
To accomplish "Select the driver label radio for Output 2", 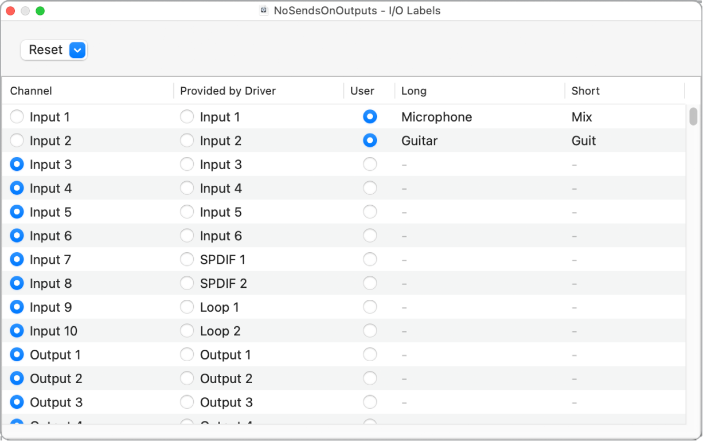I will point(187,378).
